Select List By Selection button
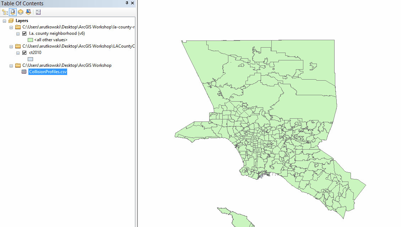Screen dimensions: 401x227 [x=28, y=12]
